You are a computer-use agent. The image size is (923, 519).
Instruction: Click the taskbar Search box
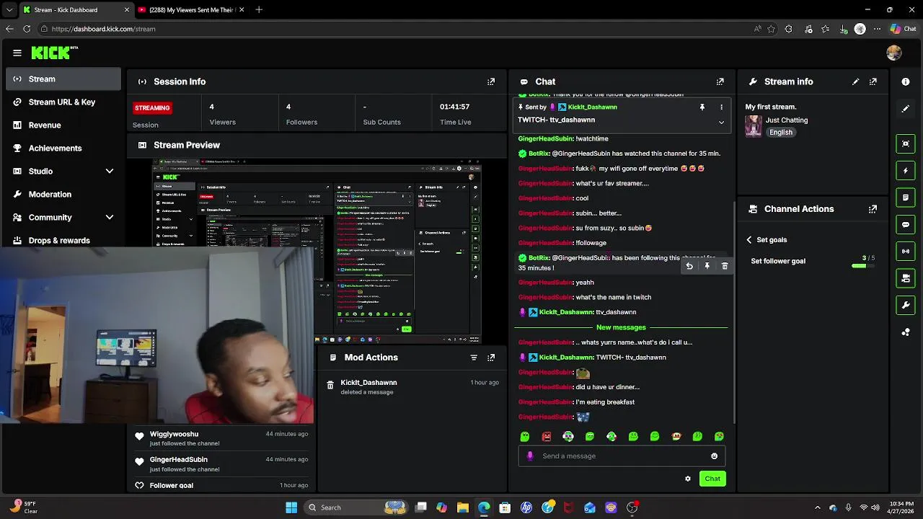[x=357, y=507]
